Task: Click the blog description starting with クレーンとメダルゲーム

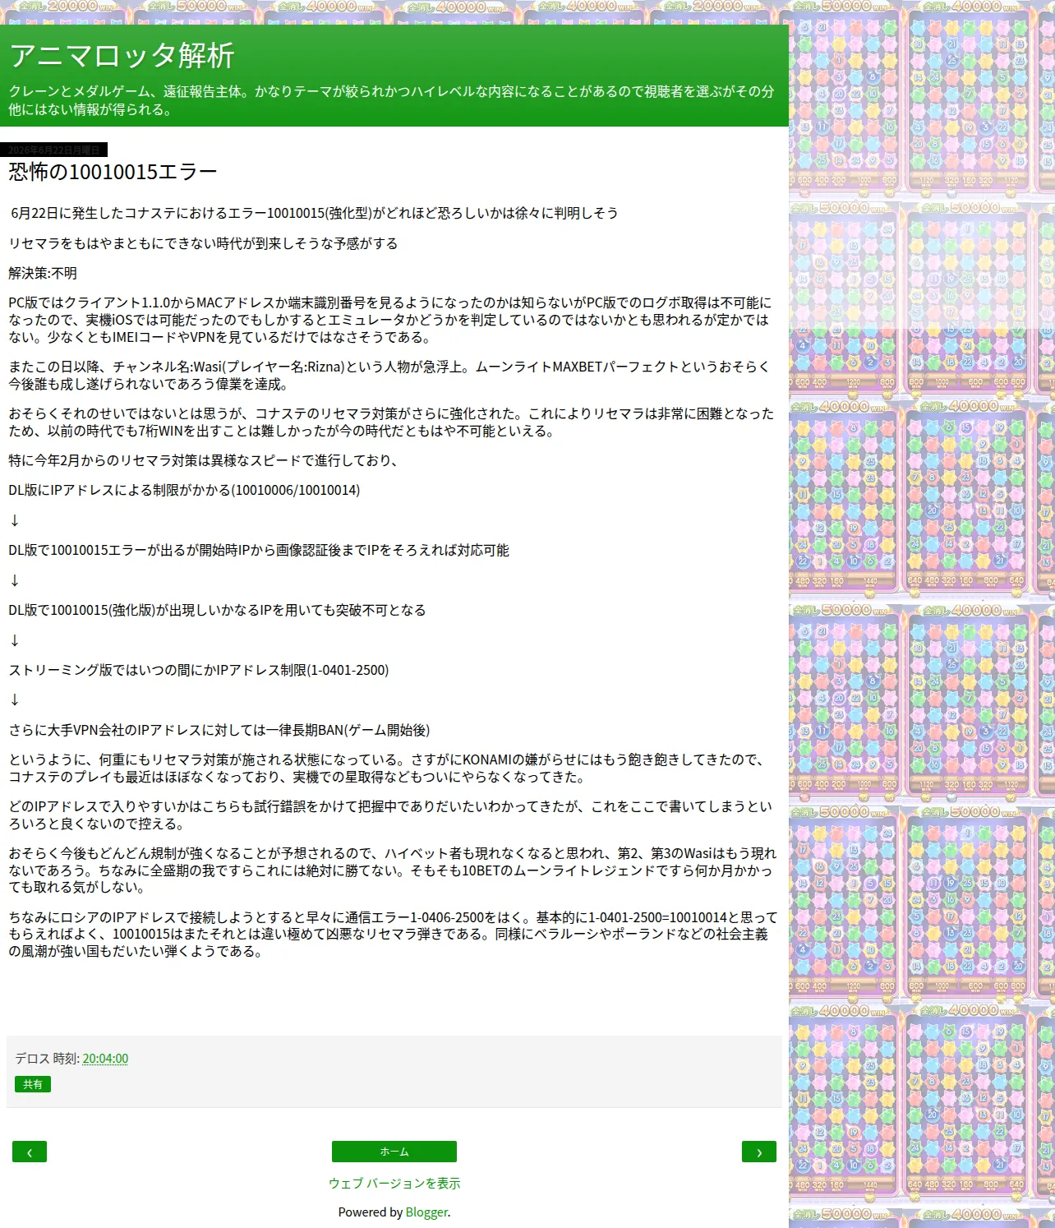Action: click(391, 100)
